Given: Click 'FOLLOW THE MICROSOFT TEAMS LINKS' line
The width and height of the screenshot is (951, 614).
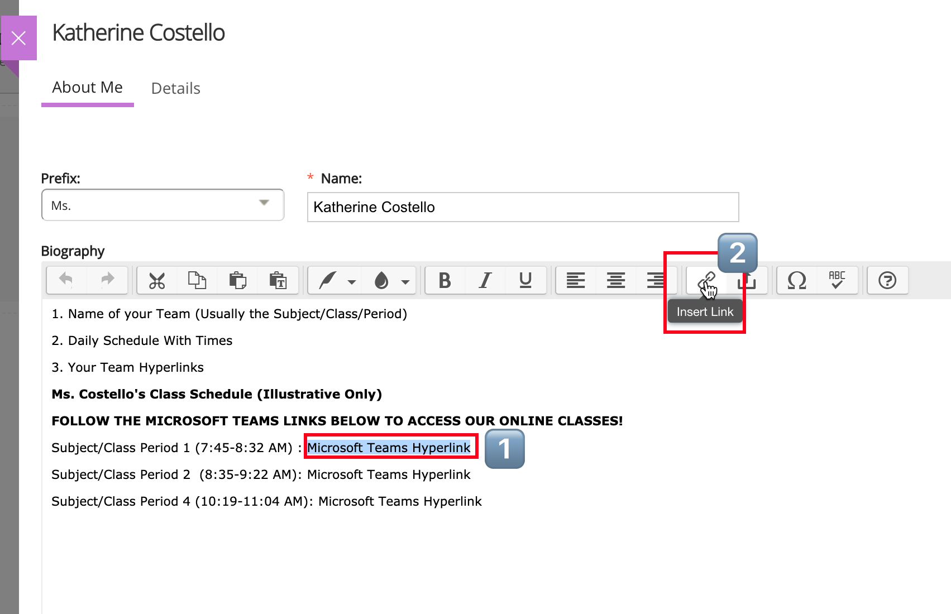Looking at the screenshot, I should coord(337,421).
